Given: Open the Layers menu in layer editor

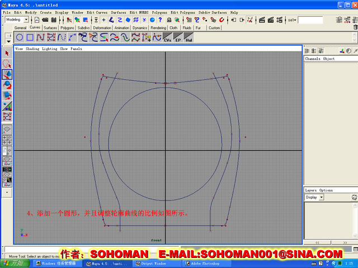Looking at the screenshot, I should [311, 190].
